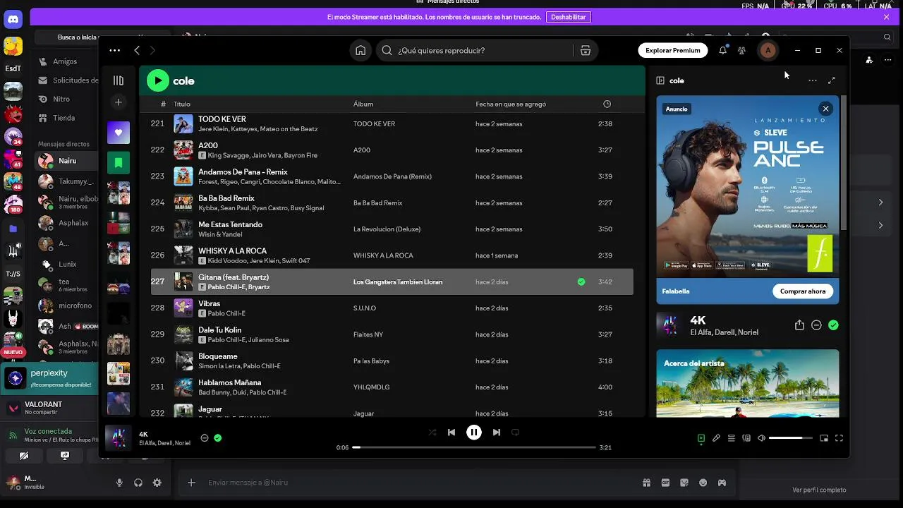Open Nairu direct message in Discord

tap(67, 161)
